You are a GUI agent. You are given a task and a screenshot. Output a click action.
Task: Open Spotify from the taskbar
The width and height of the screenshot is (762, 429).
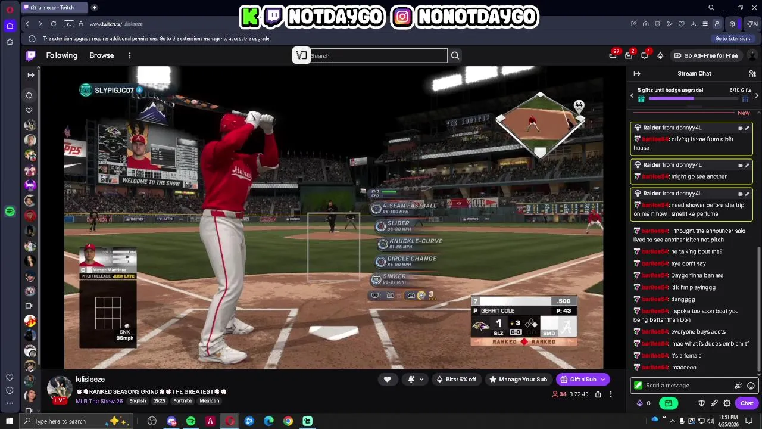[x=191, y=421]
